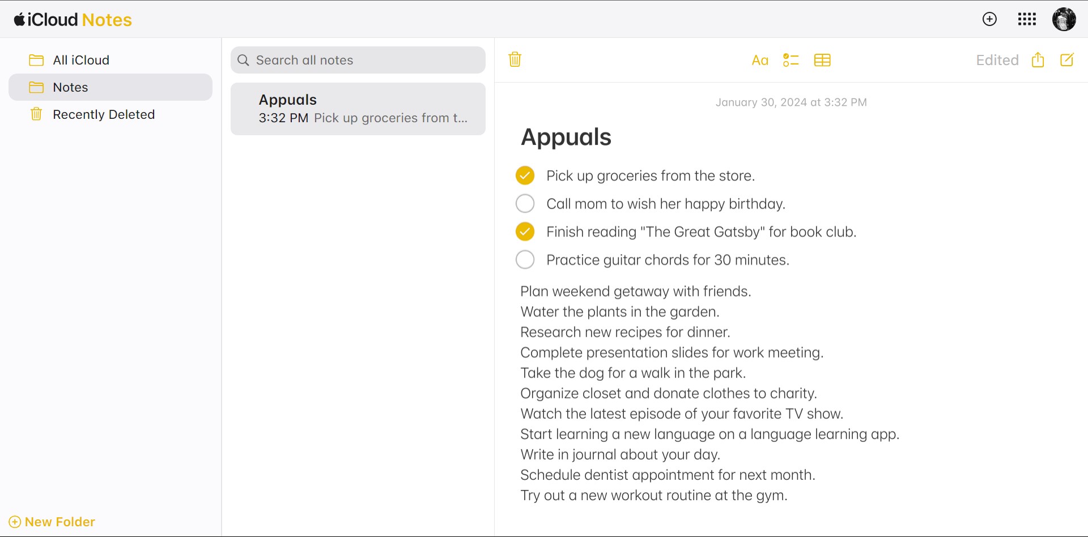The height and width of the screenshot is (537, 1088).
Task: Uncheck the 'Pick up groceries' item
Action: click(x=525, y=175)
